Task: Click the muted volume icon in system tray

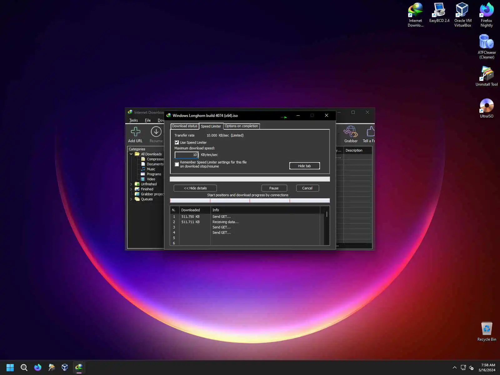Action: pyautogui.click(x=471, y=367)
